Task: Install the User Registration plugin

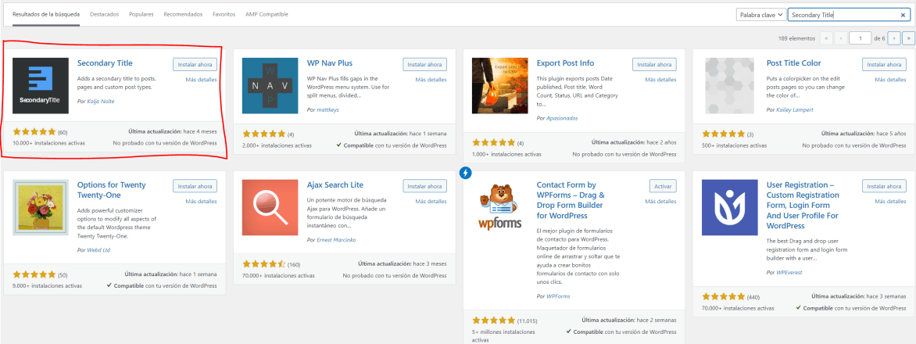Action: [885, 186]
